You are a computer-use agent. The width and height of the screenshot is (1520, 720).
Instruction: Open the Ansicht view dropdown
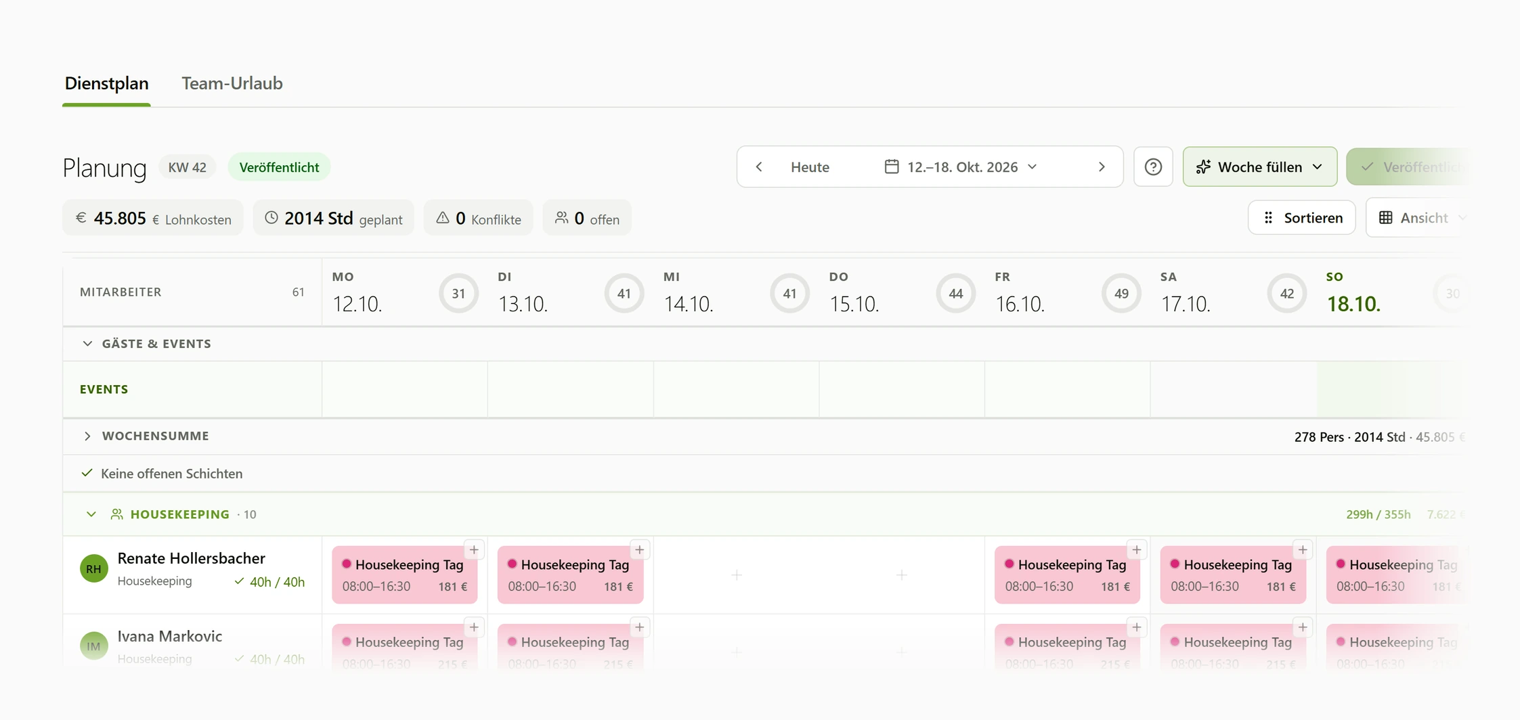click(1422, 218)
